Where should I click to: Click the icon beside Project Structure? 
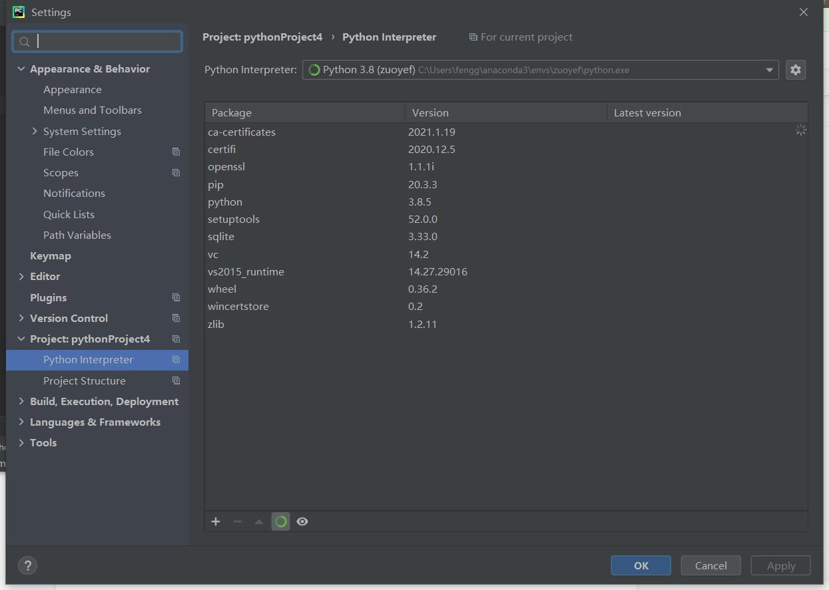(176, 380)
